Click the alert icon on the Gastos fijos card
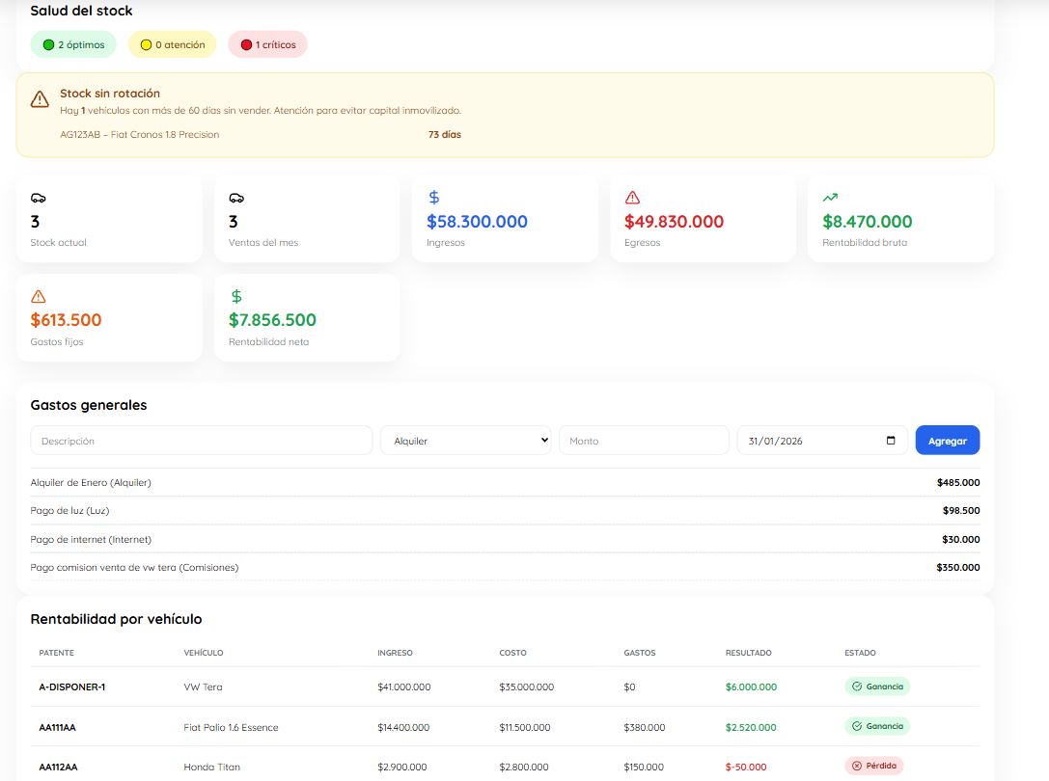 (x=38, y=296)
